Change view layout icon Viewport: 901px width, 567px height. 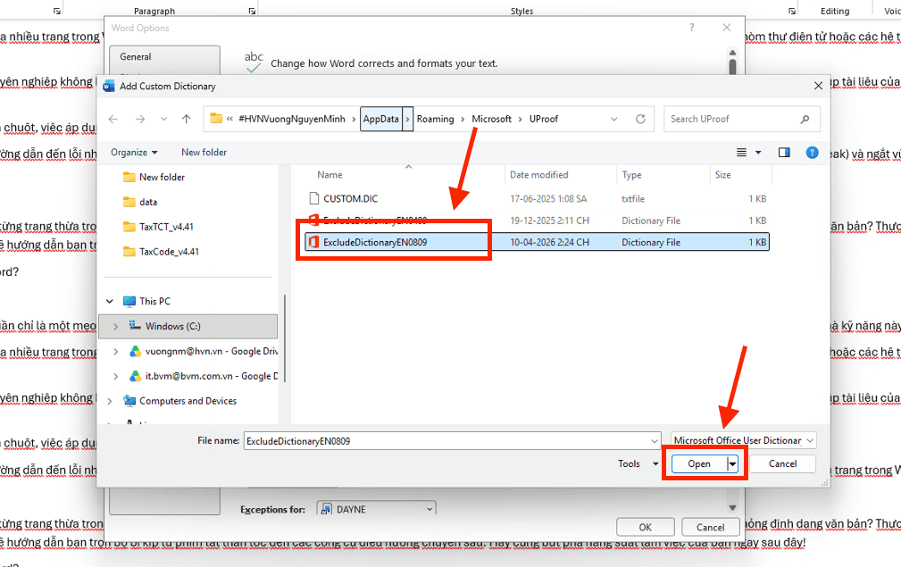[741, 152]
